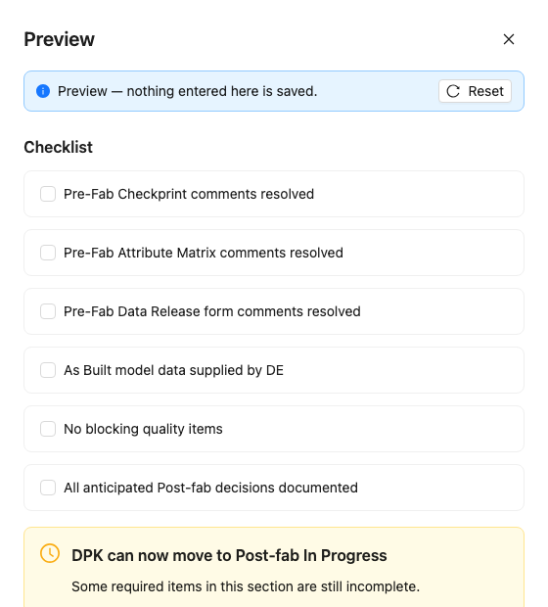Click the yellow clock status icon
Screen dimensions: 548x607
(50, 553)
